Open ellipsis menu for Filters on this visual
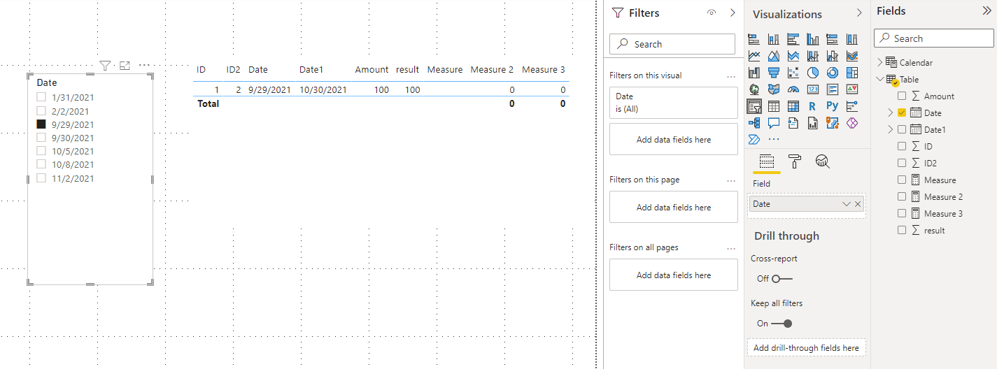 point(731,75)
